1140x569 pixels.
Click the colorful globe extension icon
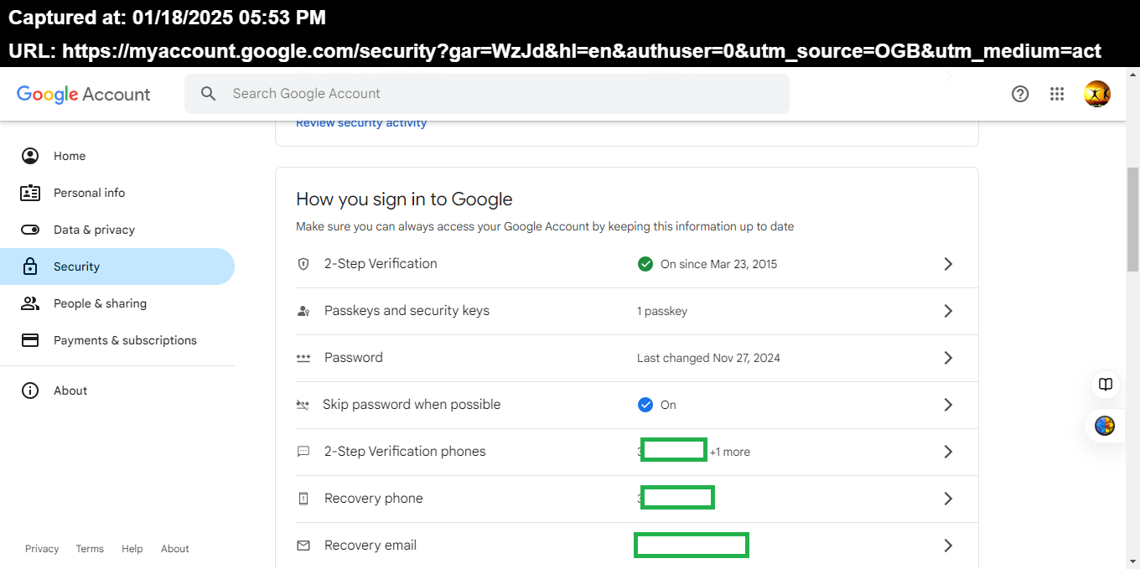click(x=1106, y=426)
